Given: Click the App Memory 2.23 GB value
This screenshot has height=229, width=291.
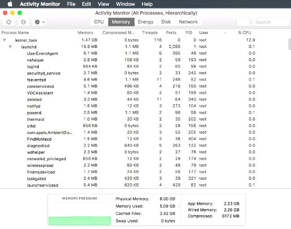Looking at the screenshot, I should [x=231, y=204].
